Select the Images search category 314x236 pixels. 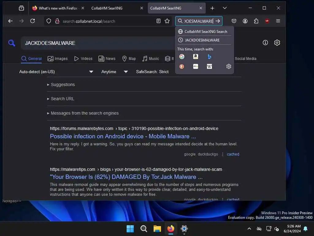58,59
